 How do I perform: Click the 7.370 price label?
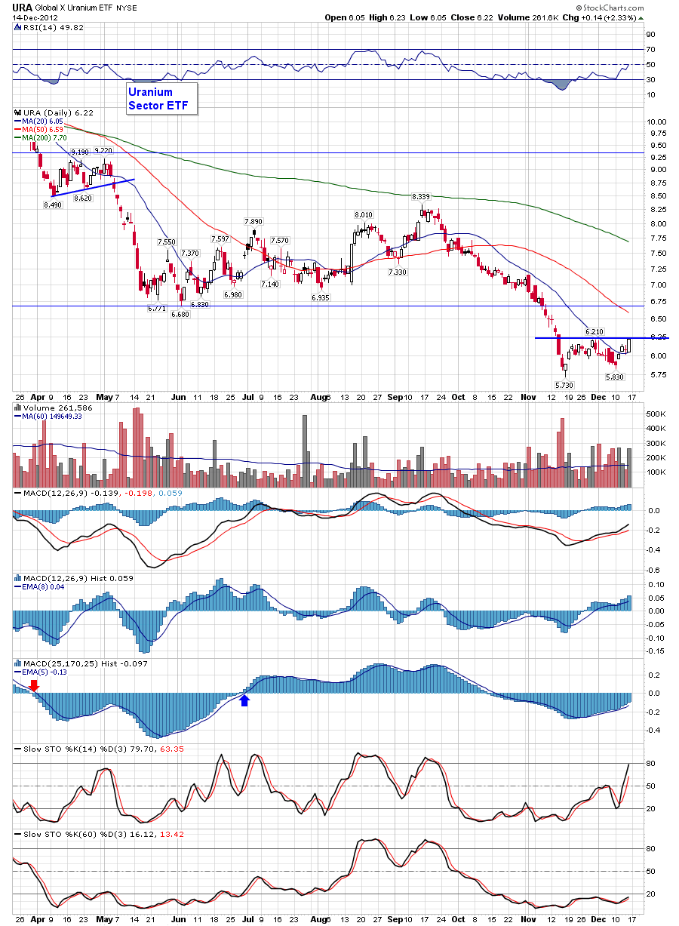[x=189, y=254]
